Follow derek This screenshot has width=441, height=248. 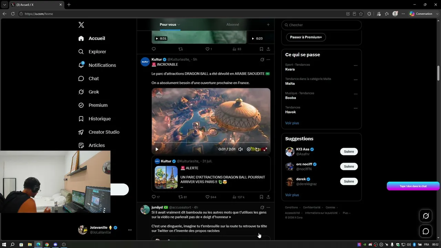pyautogui.click(x=349, y=181)
